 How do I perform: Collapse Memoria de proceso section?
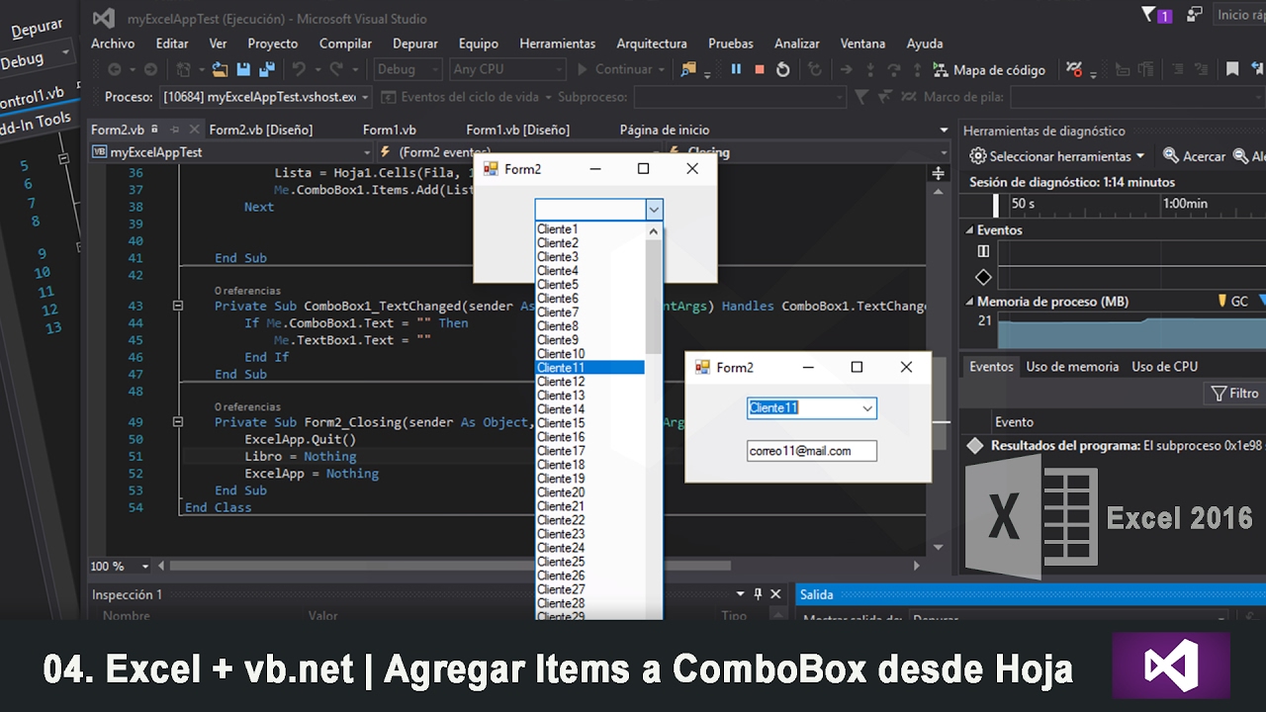pyautogui.click(x=969, y=302)
